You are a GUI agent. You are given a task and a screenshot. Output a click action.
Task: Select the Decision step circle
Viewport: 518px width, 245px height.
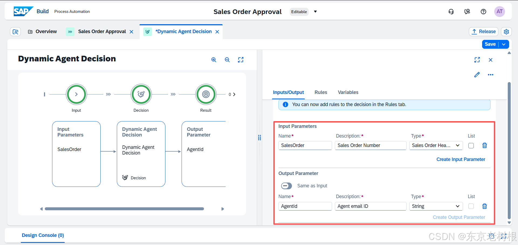pyautogui.click(x=141, y=94)
